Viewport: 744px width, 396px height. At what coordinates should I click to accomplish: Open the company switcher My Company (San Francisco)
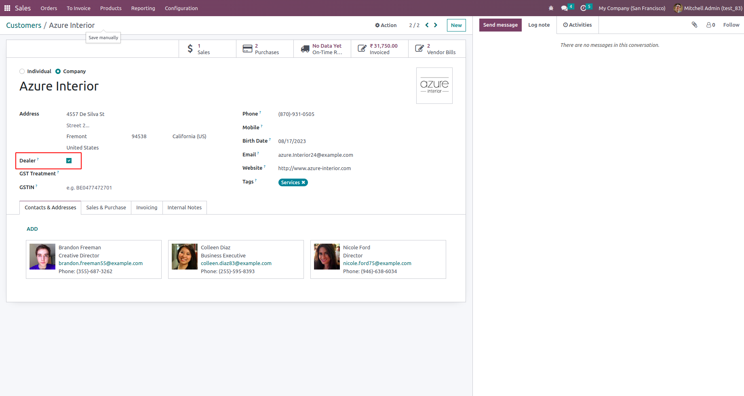coord(632,8)
